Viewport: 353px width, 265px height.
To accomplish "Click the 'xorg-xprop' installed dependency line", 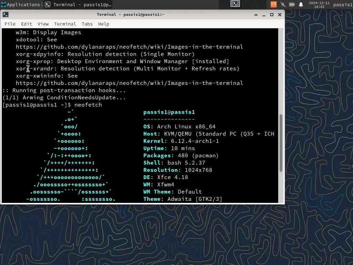I will 122,61.
